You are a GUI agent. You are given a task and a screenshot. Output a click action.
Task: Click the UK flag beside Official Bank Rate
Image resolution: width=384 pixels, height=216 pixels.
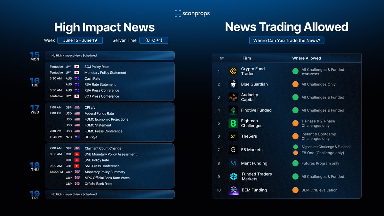pos(77,184)
